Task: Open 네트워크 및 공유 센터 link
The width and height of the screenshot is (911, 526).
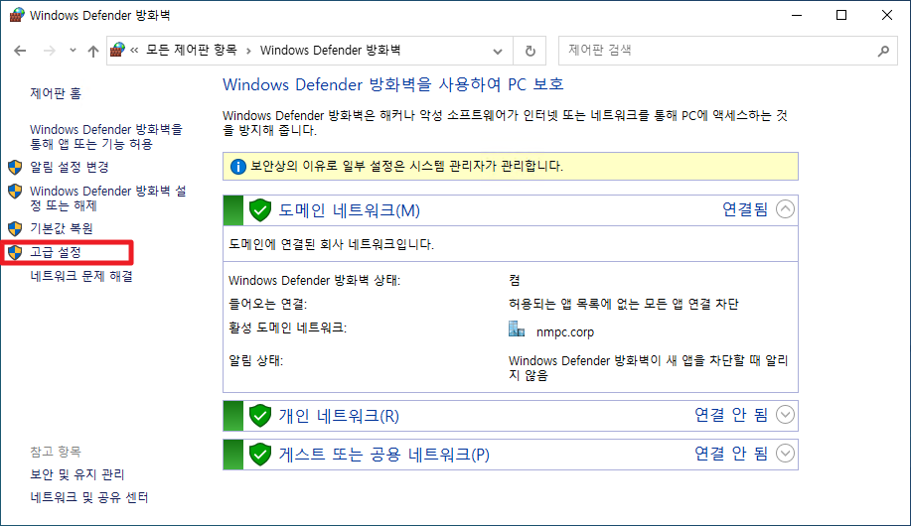Action: coord(88,497)
